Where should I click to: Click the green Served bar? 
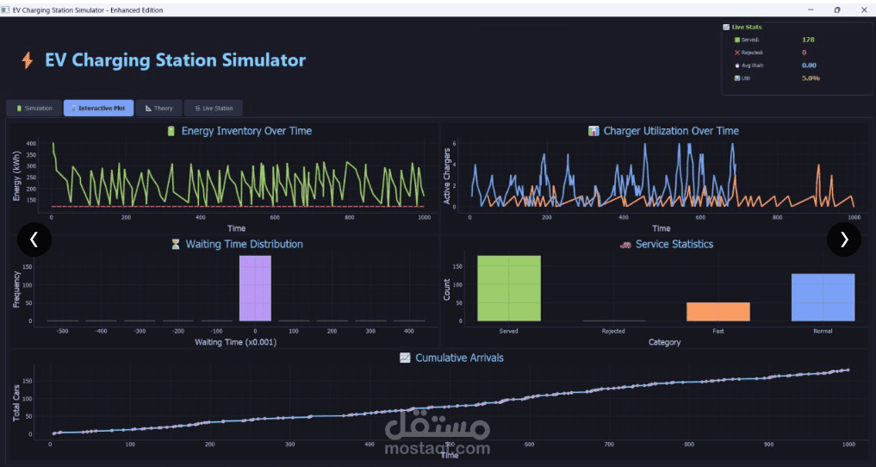point(509,289)
